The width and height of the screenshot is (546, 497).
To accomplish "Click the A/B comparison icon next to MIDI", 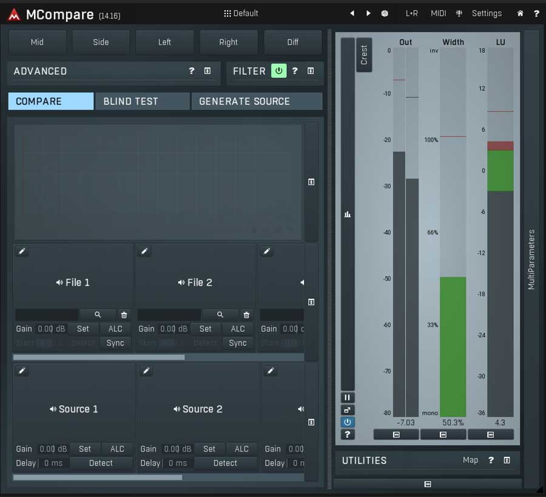I will click(x=459, y=13).
